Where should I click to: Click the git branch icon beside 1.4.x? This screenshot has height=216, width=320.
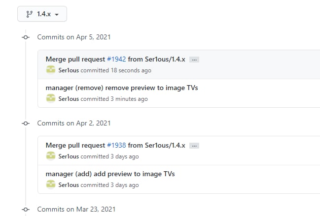[x=29, y=14]
